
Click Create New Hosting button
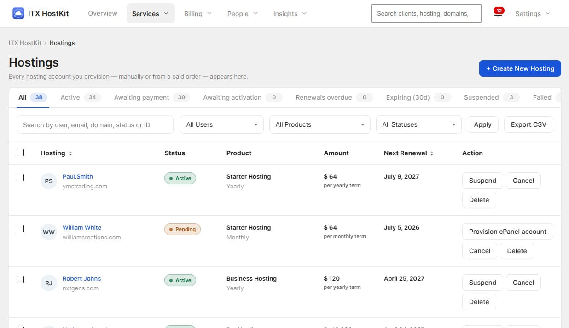[x=520, y=68]
